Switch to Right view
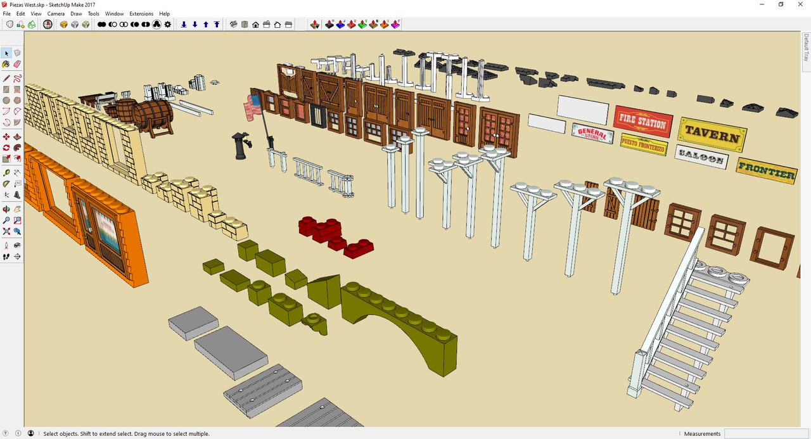This screenshot has height=439, width=811. click(x=266, y=24)
